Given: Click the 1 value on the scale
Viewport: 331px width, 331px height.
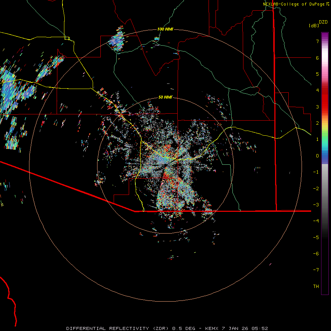Looking at the screenshot, I should pyautogui.click(x=317, y=139).
